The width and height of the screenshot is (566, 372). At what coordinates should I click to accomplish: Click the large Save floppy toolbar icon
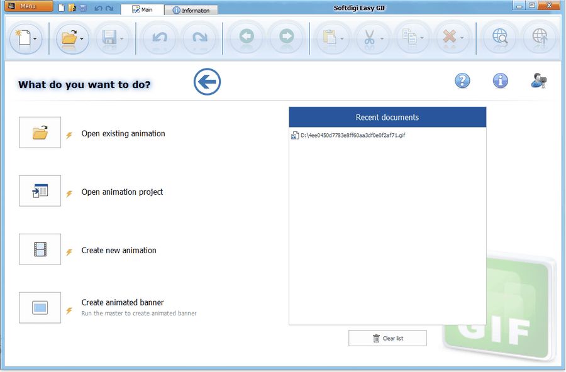[x=109, y=38]
